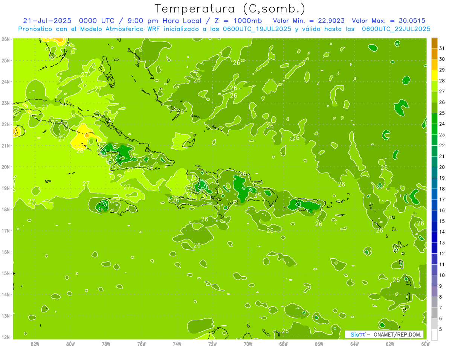Click the '66W' longitude axis label

point(319,344)
